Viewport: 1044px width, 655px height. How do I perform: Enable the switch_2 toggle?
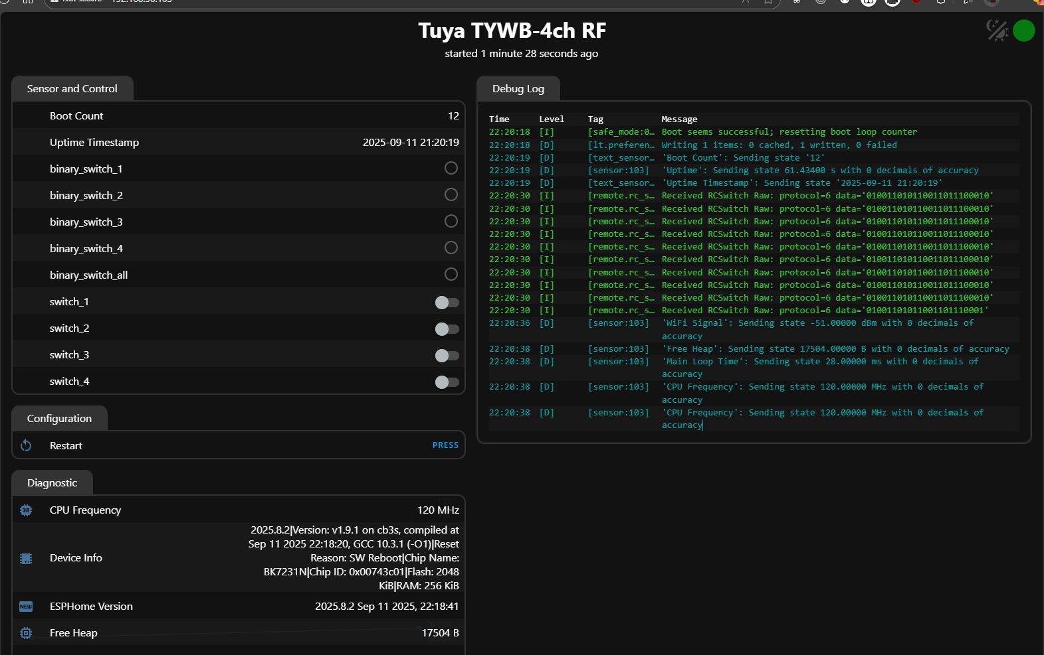(x=447, y=329)
